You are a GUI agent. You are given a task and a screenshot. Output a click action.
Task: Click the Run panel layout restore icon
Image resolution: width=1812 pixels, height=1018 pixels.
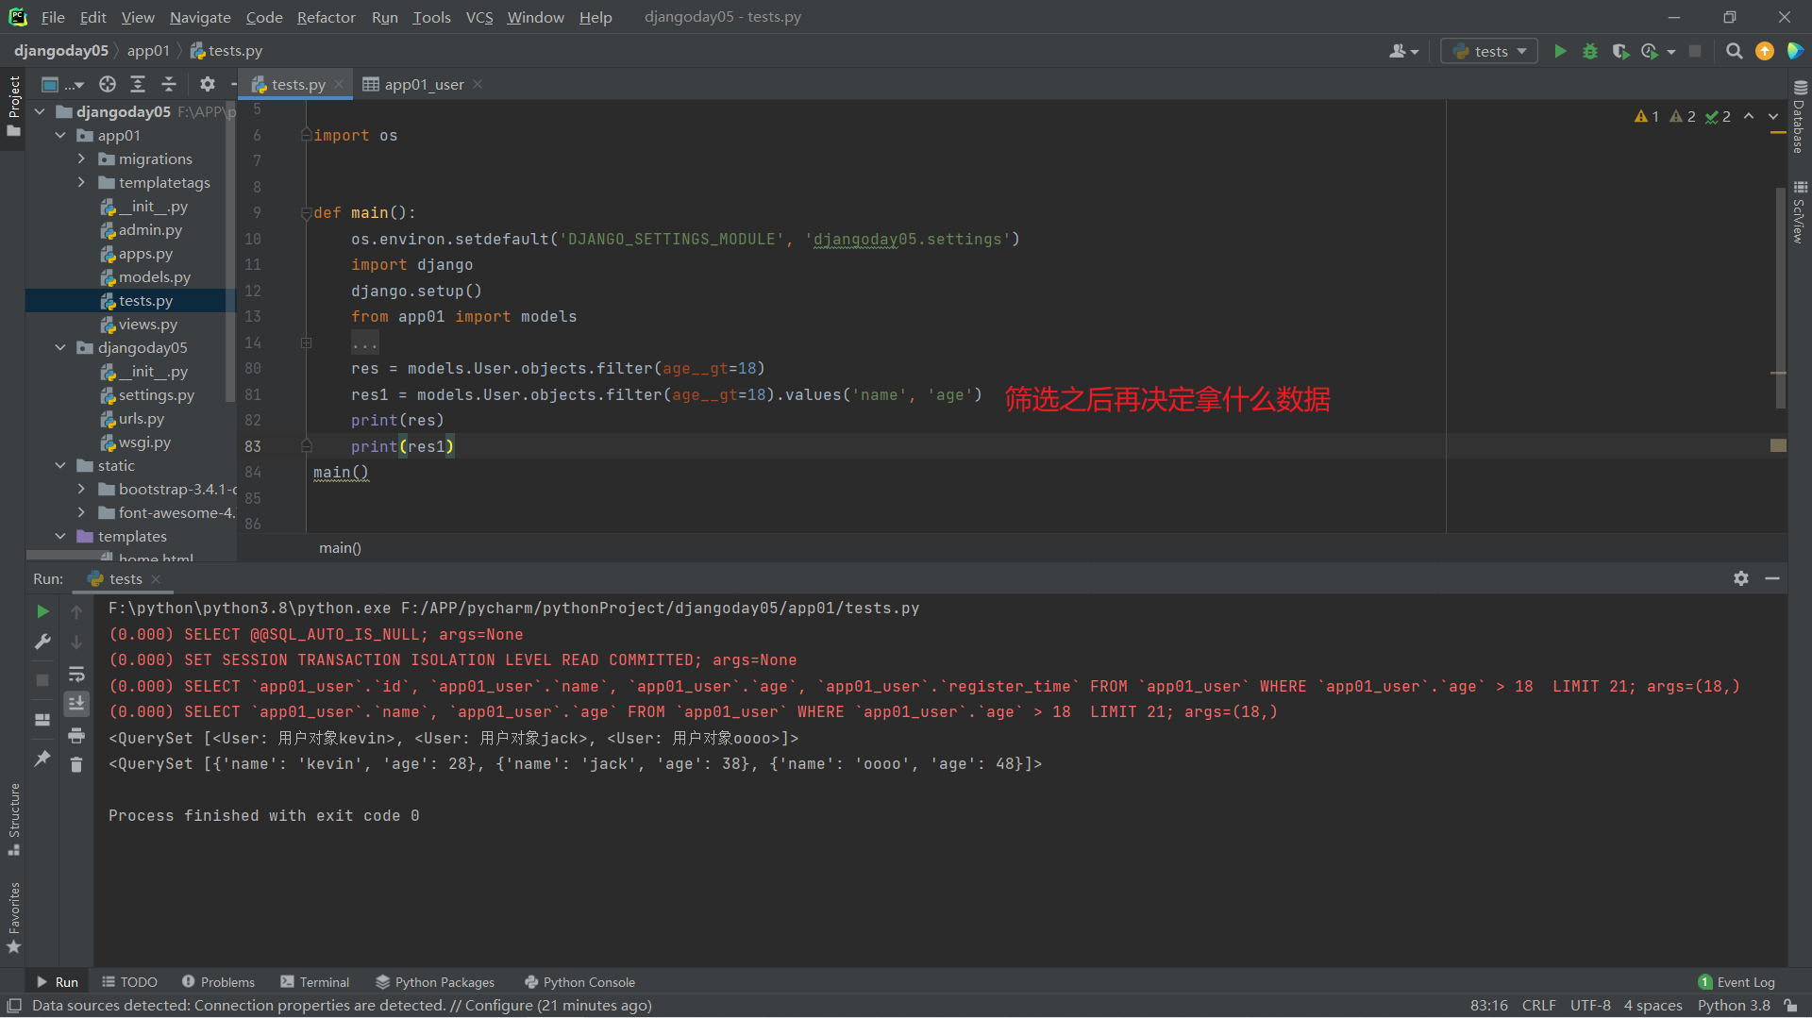(x=42, y=719)
